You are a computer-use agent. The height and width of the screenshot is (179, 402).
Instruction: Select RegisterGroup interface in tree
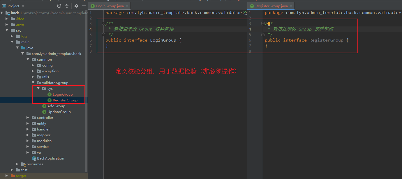pyautogui.click(x=65, y=100)
